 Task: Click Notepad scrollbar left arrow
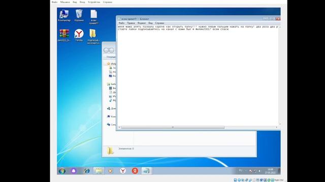point(119,127)
